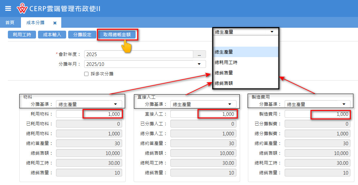Click the CERP logo icon
This screenshot has width=358, height=185.
click(22, 8)
